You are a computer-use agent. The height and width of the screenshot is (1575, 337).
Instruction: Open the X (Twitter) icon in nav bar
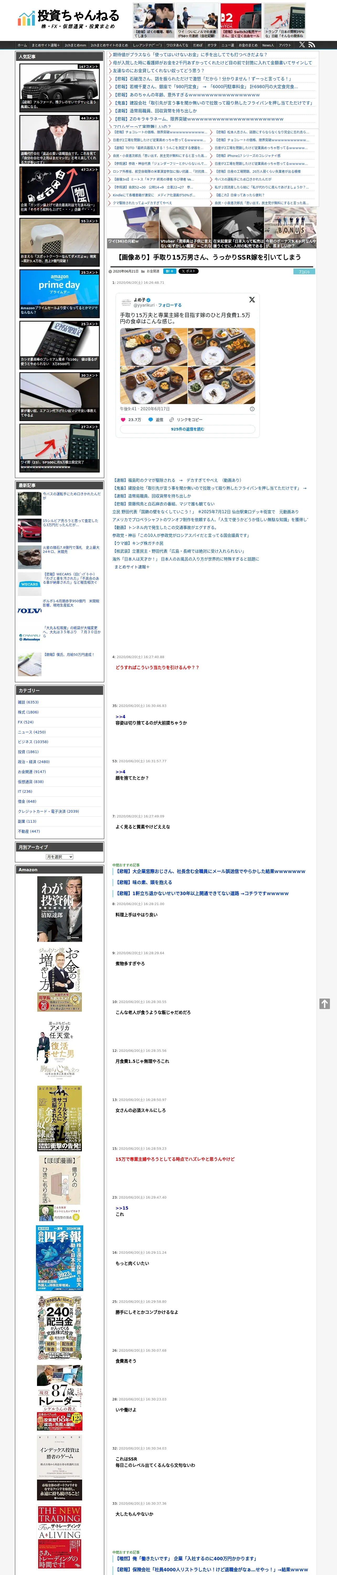[302, 45]
